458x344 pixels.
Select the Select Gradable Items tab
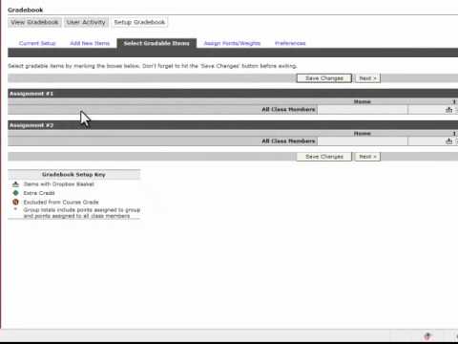(156, 43)
